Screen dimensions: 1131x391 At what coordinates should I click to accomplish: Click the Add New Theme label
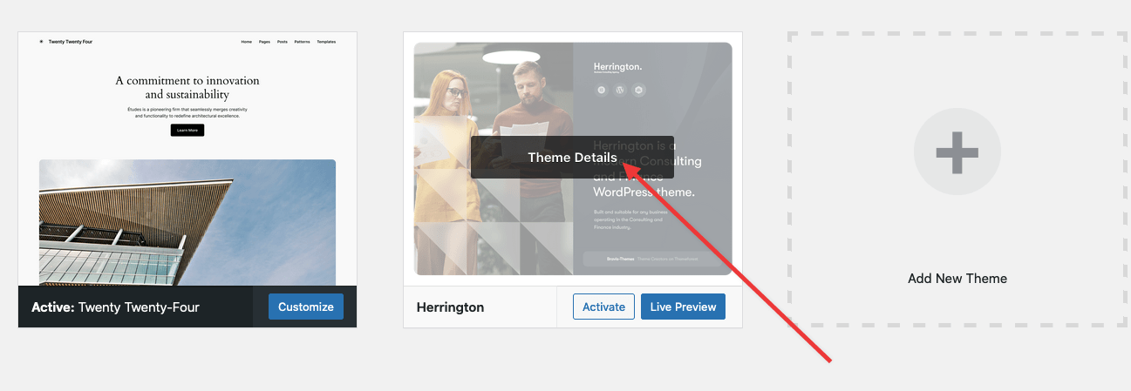click(x=957, y=279)
